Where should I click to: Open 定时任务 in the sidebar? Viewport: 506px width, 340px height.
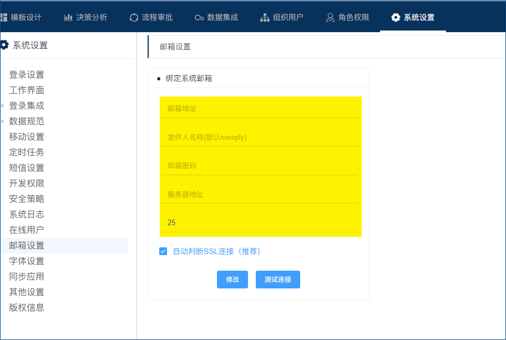27,152
